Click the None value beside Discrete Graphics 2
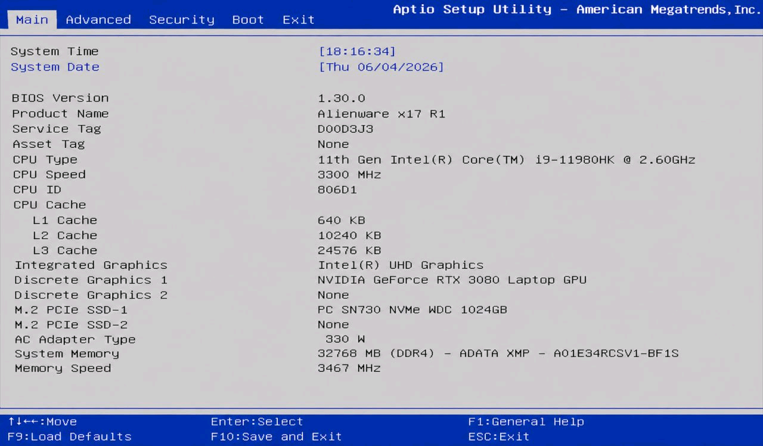 (x=333, y=295)
